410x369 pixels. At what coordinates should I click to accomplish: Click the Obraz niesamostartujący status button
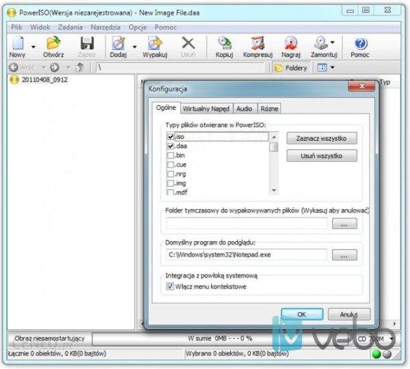(x=50, y=338)
